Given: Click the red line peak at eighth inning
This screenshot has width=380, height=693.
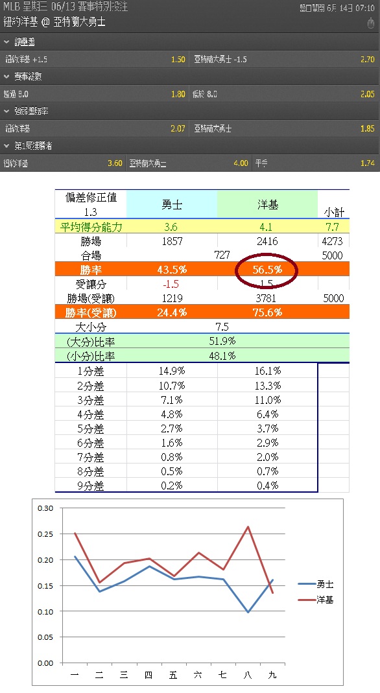Looking at the screenshot, I should click(x=248, y=527).
